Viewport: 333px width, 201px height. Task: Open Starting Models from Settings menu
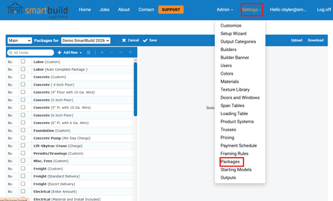pos(236,170)
